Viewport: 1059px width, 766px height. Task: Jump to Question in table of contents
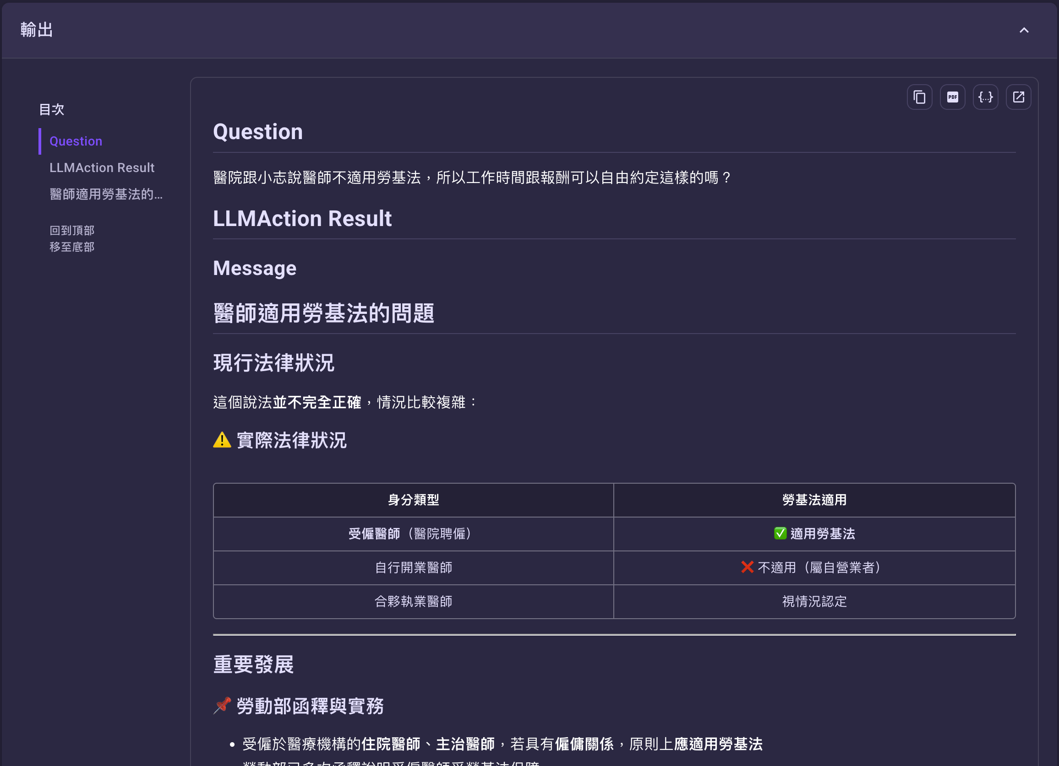tap(76, 141)
